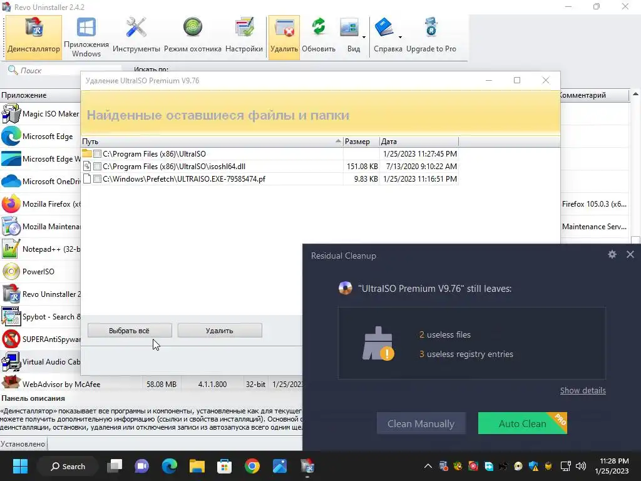The width and height of the screenshot is (641, 481).
Task: Click the isoshl64.dll size 151.08 KB
Action: (362, 167)
